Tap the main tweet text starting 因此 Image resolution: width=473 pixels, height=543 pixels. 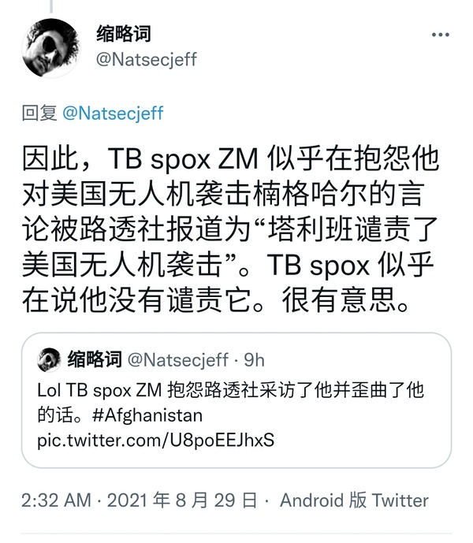pos(230,230)
